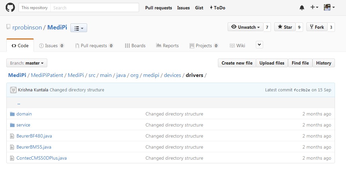Click the domain folder icon
Screen dimensions: 346x171
[x=12, y=114]
